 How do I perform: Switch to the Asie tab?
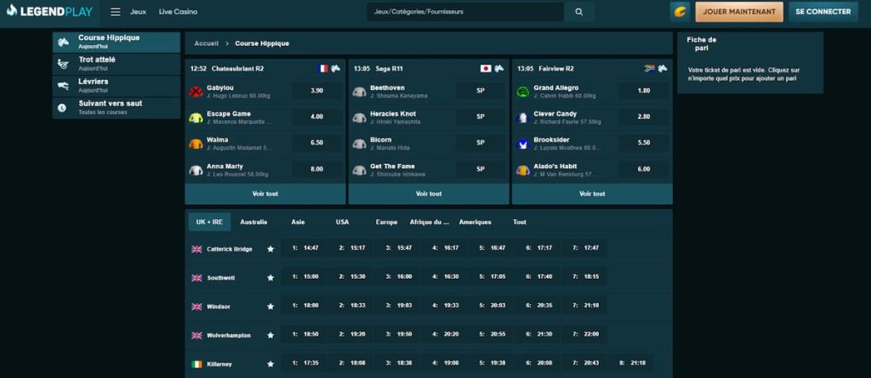tap(299, 222)
